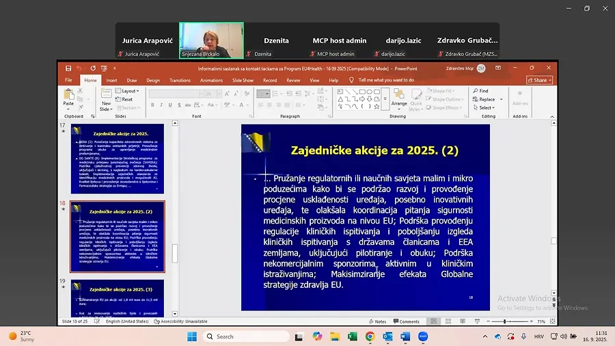The width and height of the screenshot is (615, 346).
Task: Switch to Slide Sorter view
Action: pos(448,321)
